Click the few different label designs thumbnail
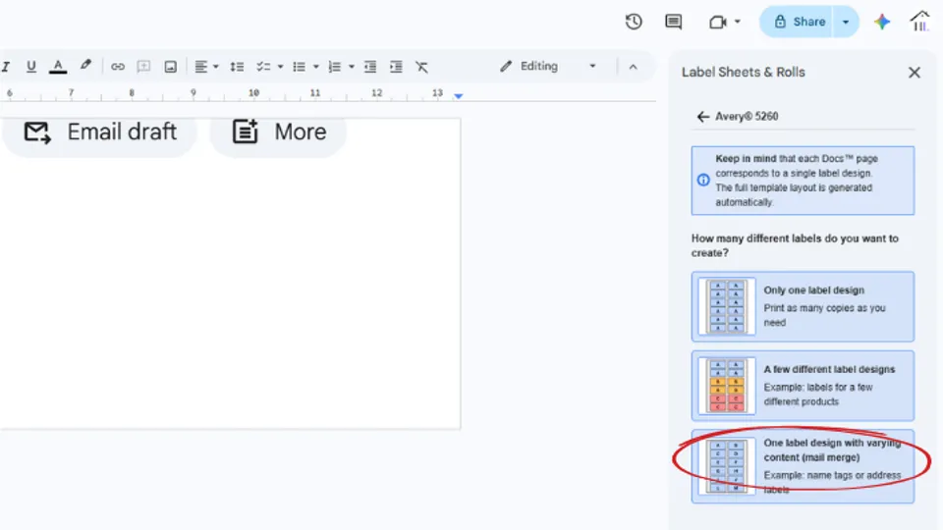 (x=727, y=386)
